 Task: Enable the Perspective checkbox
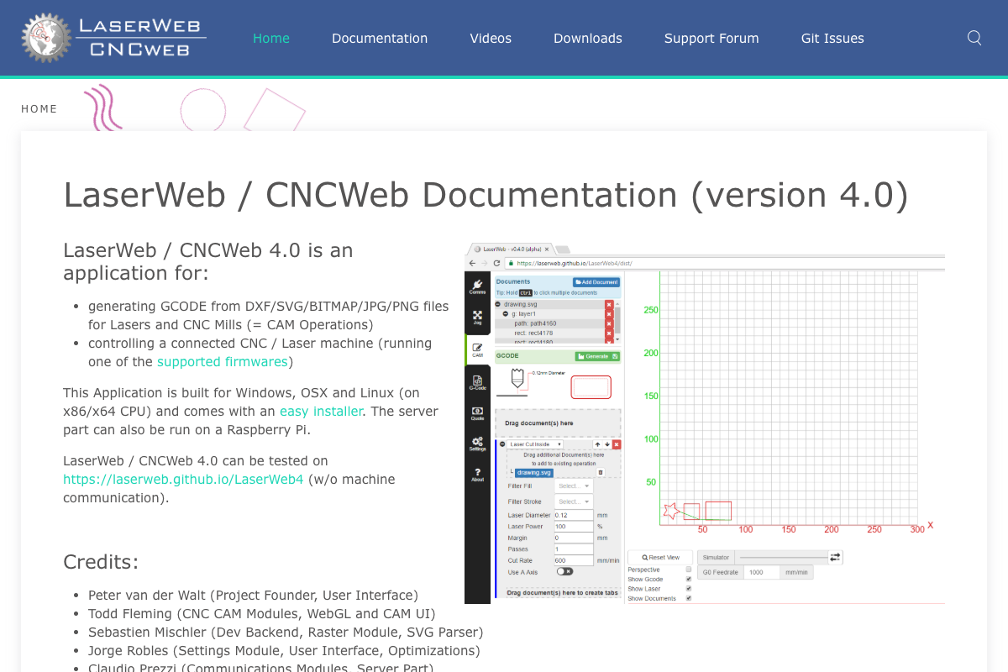689,570
